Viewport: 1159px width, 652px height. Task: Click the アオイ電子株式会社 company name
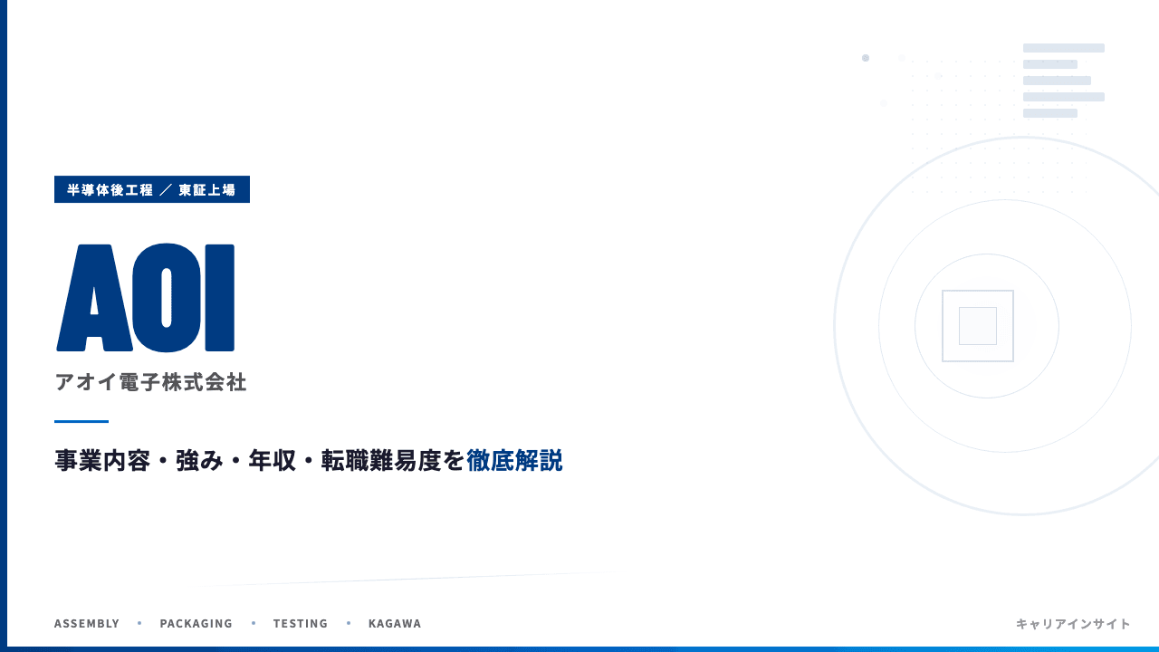point(150,382)
